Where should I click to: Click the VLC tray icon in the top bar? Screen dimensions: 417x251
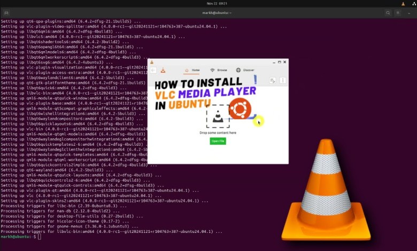click(x=403, y=3)
